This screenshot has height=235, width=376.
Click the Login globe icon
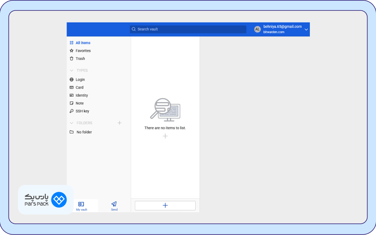[x=72, y=80]
